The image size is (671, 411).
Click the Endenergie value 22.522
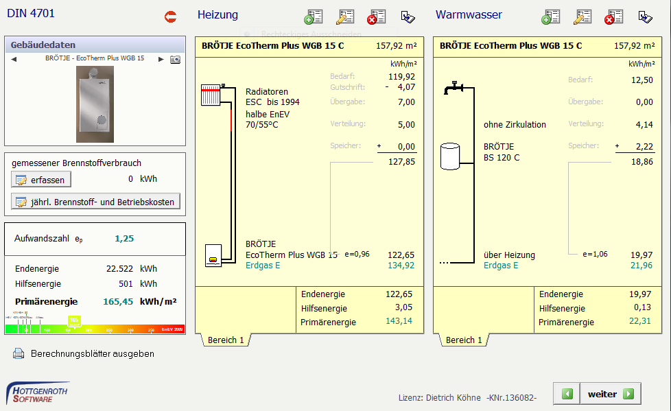coord(119,269)
